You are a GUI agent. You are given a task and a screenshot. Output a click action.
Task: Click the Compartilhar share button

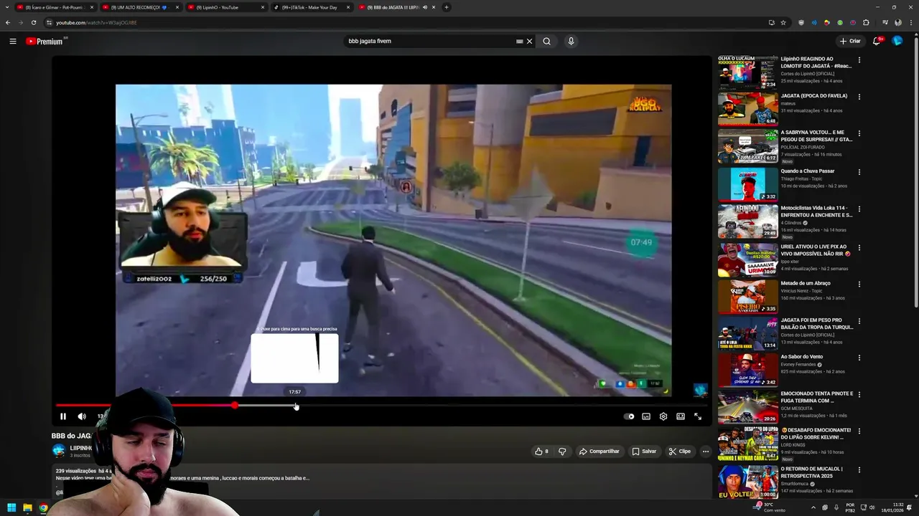pos(600,451)
